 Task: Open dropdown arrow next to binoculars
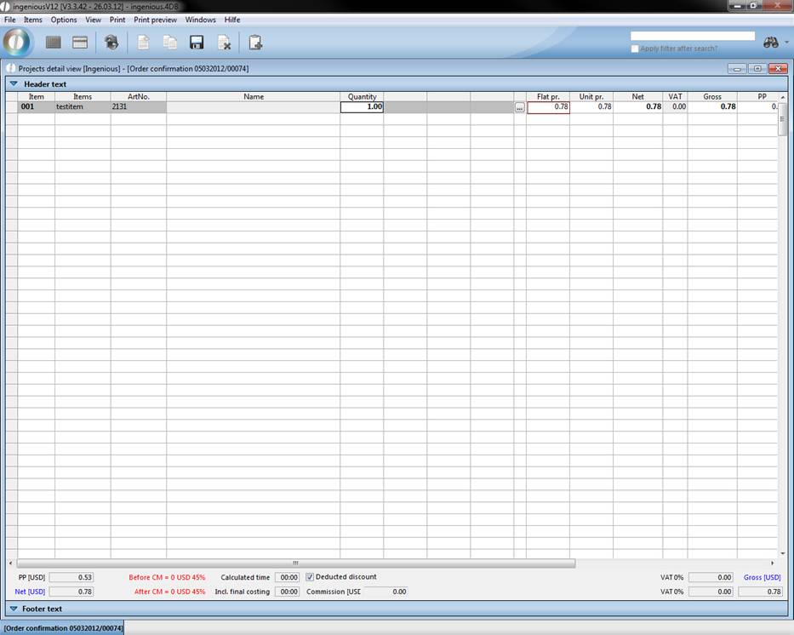786,43
